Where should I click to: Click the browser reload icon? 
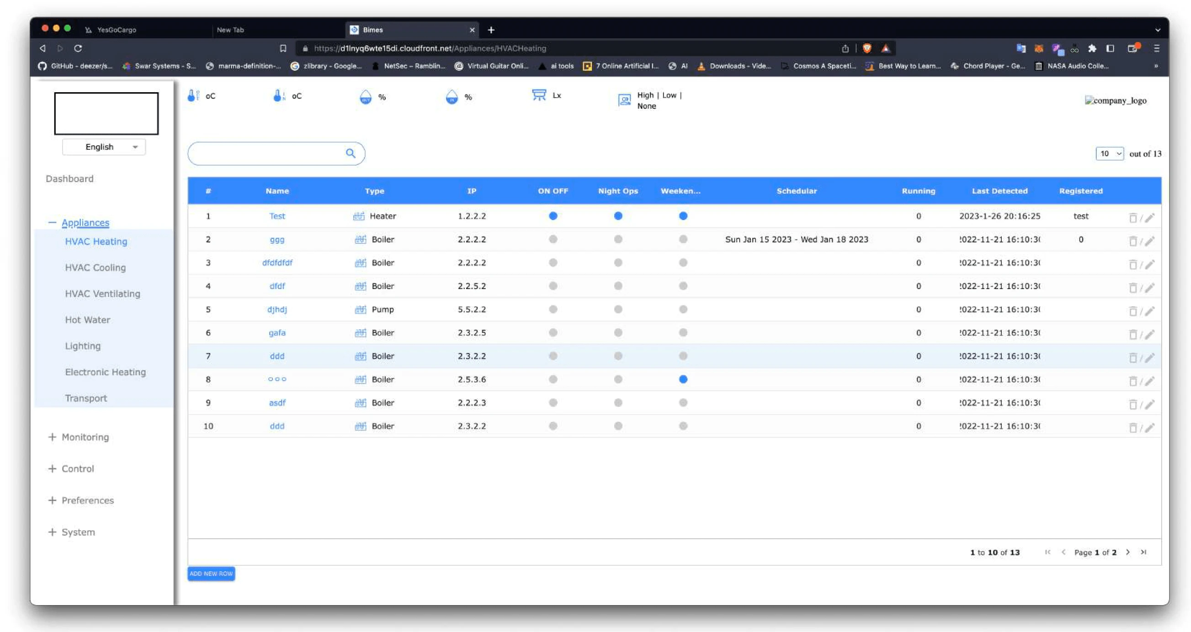point(78,48)
